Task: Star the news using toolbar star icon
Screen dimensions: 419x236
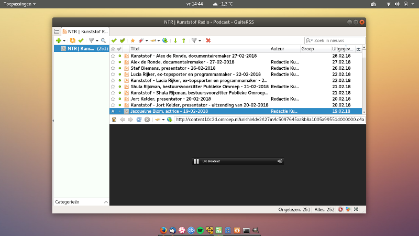Action: click(133, 41)
